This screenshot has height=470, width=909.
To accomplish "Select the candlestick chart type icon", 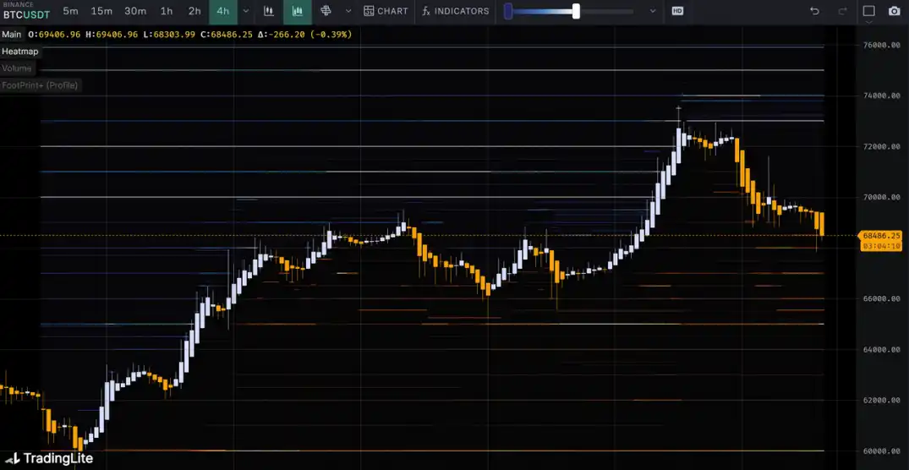I will click(x=269, y=11).
